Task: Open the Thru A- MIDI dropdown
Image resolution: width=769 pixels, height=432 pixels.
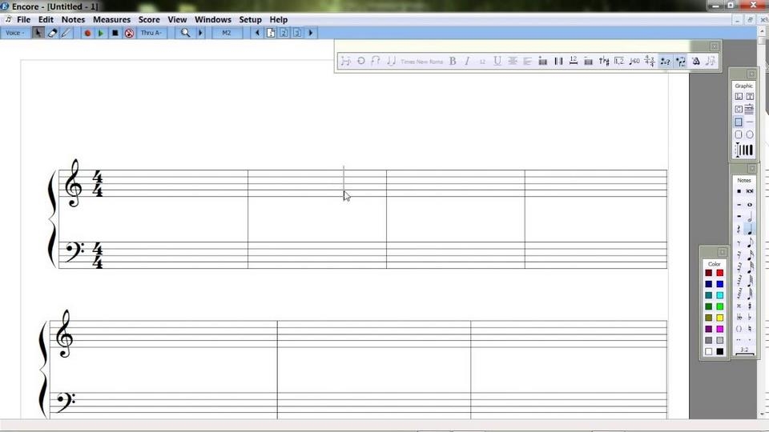Action: click(151, 33)
